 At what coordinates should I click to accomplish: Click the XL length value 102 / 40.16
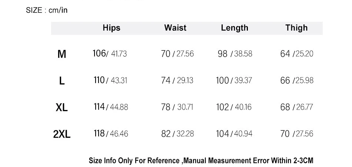[x=234, y=107]
